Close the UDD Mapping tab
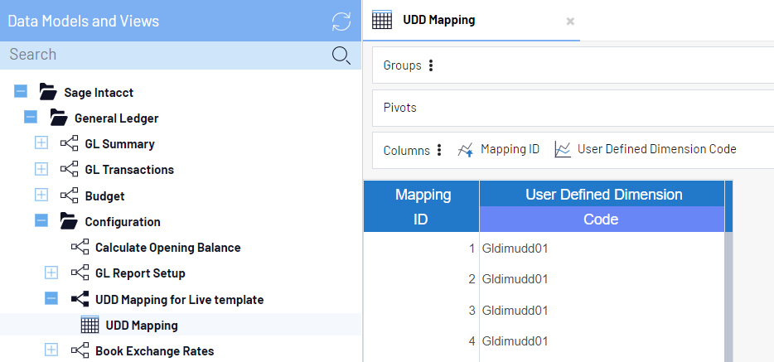Image resolution: width=774 pixels, height=362 pixels. pos(570,22)
